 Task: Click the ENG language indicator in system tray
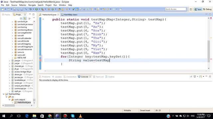(x=192, y=116)
